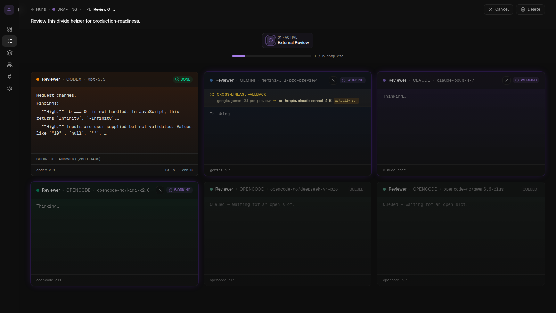Click the QUEUED label on qwen3.6-plus card
Image resolution: width=556 pixels, height=313 pixels.
pyautogui.click(x=530, y=190)
